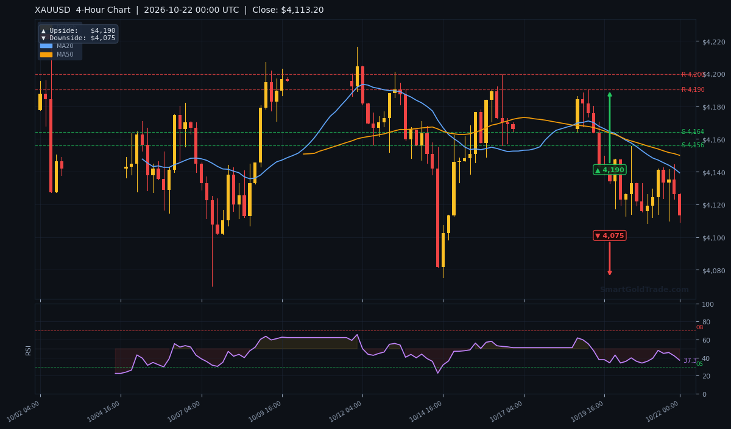Viewport: 731px width, 429px height.
Task: Click the XAUUSD 4-Hour Chart title
Action: [179, 10]
